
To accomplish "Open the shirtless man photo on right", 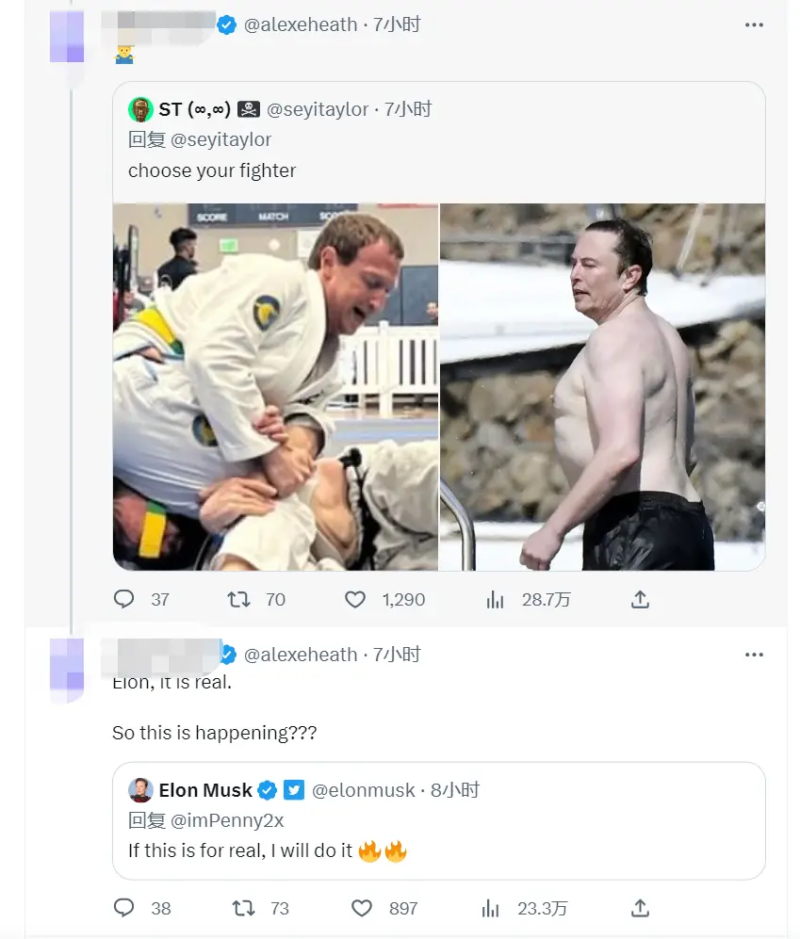I will point(603,386).
